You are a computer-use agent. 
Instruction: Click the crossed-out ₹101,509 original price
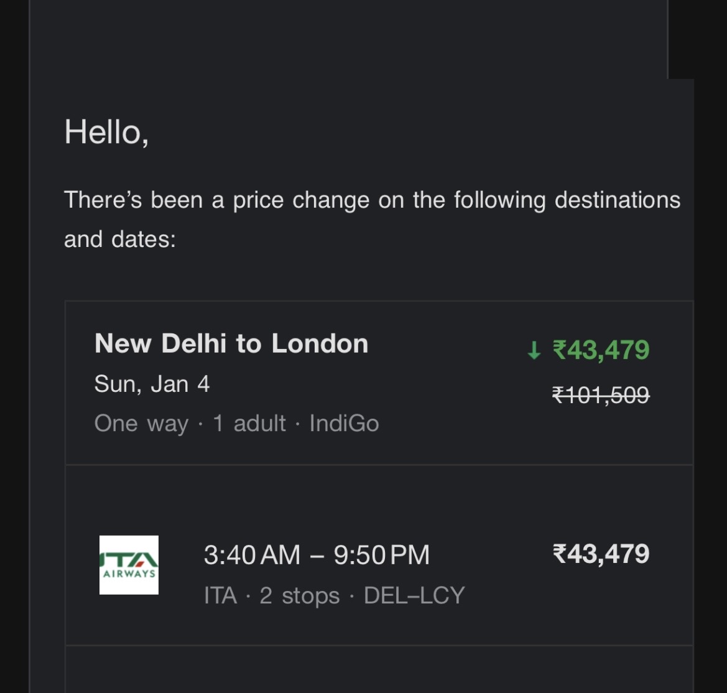coord(601,394)
